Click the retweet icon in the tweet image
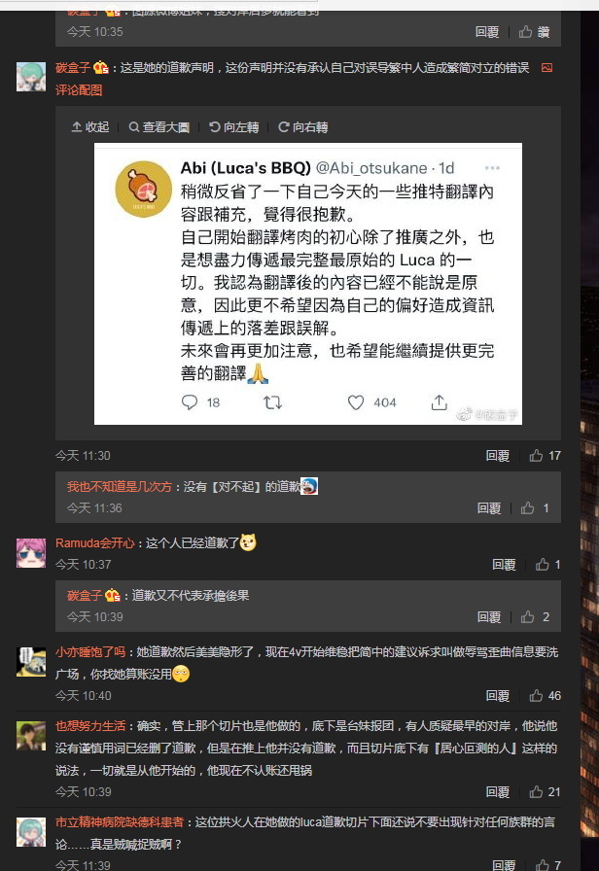The image size is (599, 871). [x=272, y=402]
